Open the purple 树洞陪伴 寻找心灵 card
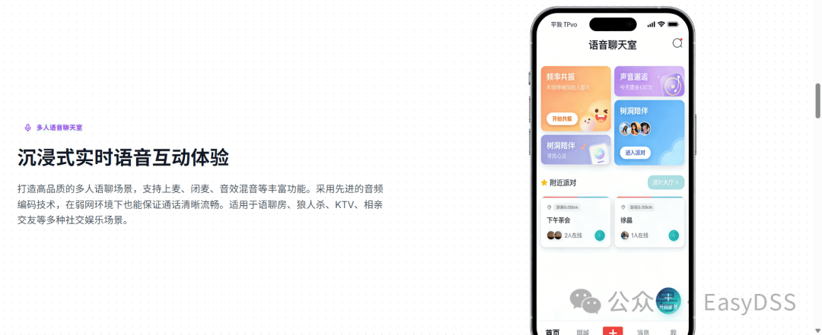822x335 pixels. pos(575,151)
